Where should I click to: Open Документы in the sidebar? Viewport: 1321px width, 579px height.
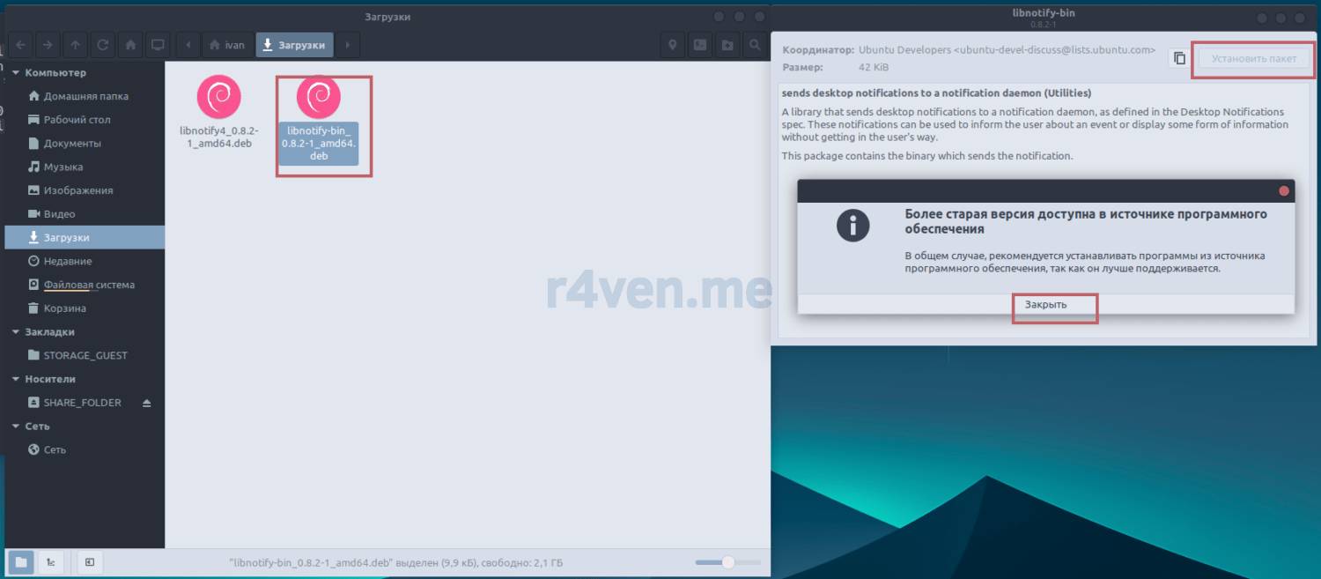click(x=72, y=143)
